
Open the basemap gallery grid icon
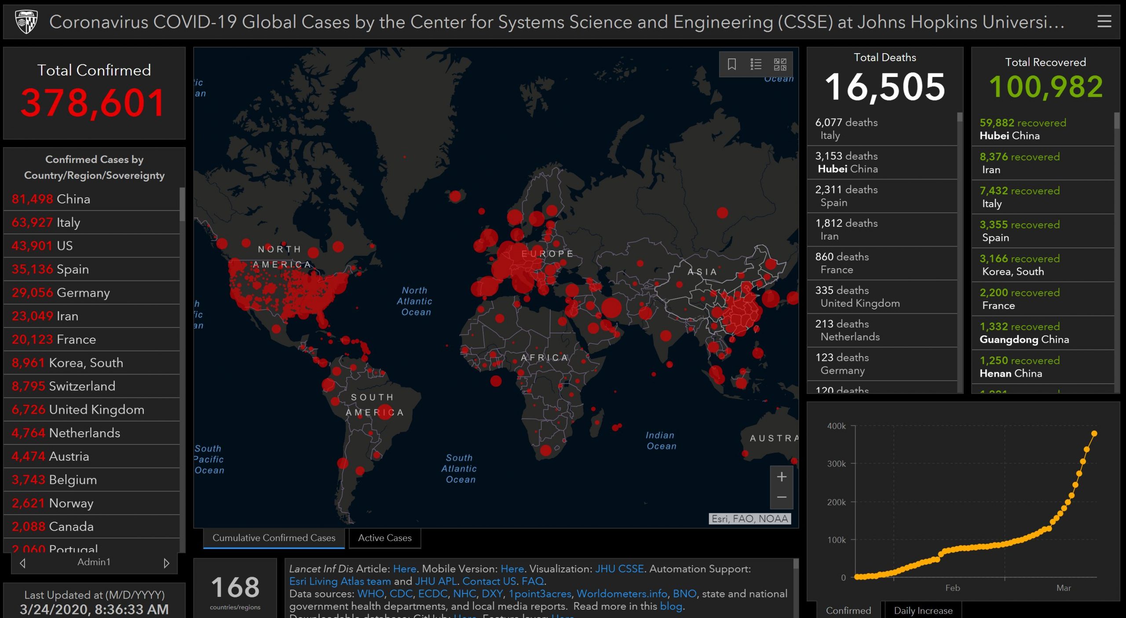point(780,64)
